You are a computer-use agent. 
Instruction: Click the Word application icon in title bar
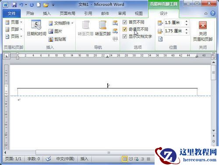[6, 5]
